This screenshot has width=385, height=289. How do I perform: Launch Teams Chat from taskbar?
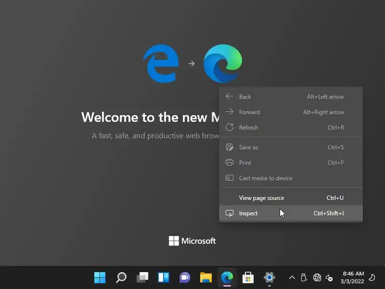[x=185, y=278]
